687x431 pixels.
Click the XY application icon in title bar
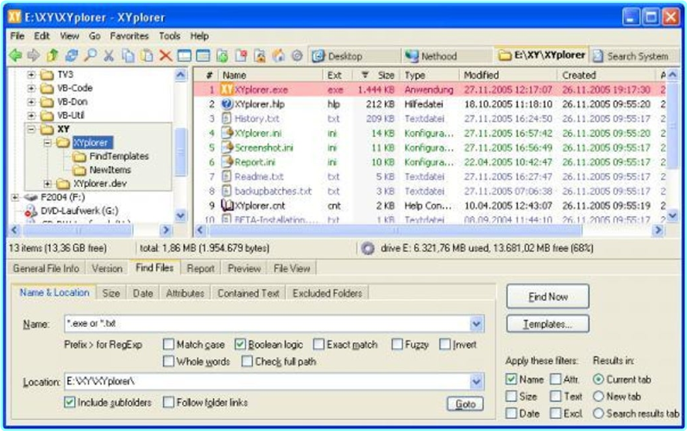tap(15, 16)
